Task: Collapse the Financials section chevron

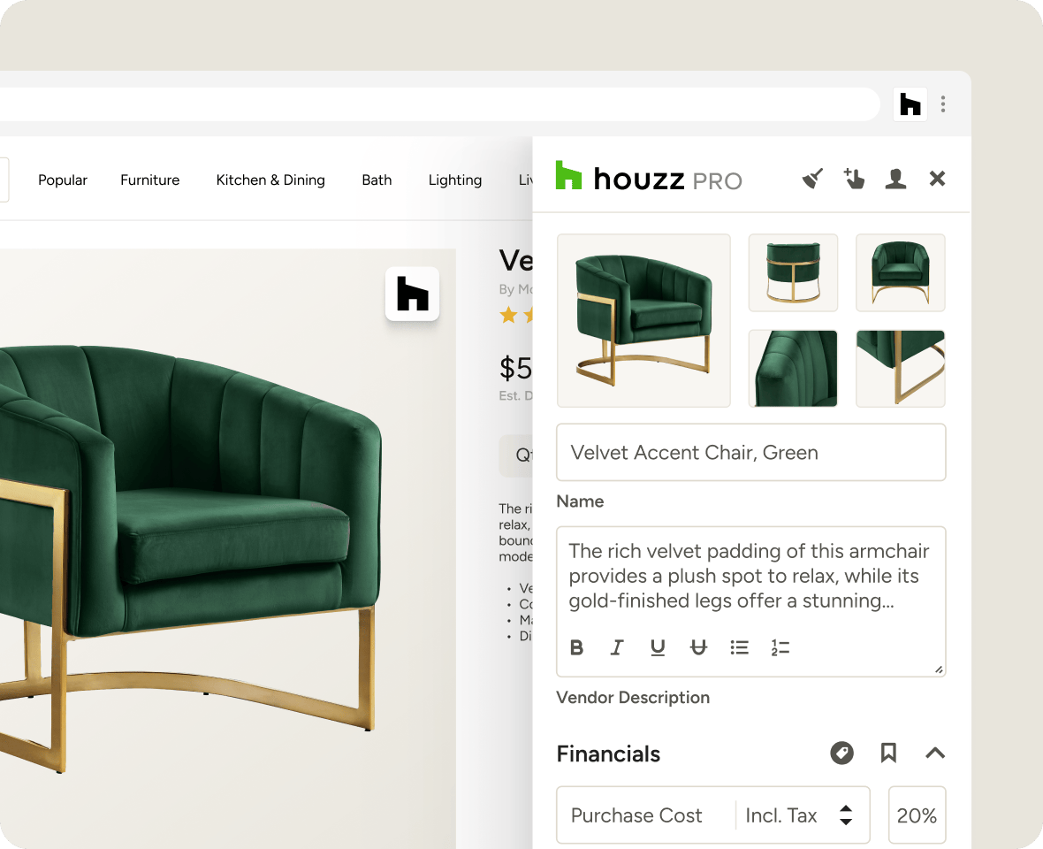Action: (934, 753)
